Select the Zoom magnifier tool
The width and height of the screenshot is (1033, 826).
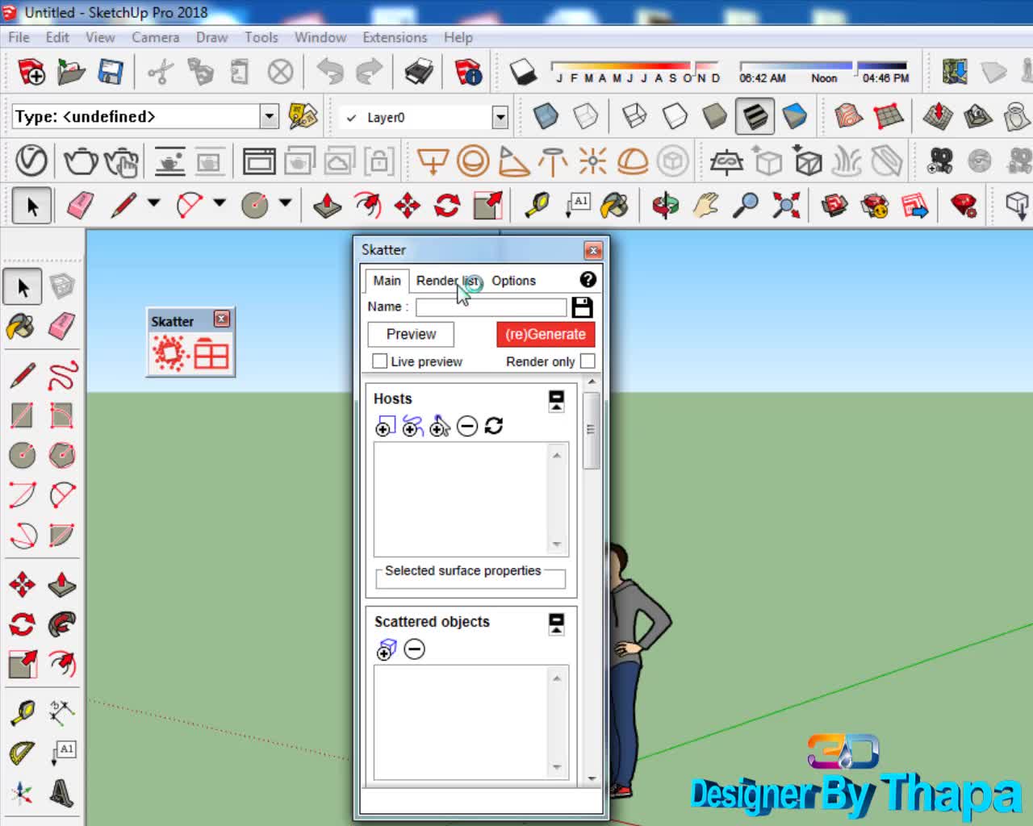[746, 205]
